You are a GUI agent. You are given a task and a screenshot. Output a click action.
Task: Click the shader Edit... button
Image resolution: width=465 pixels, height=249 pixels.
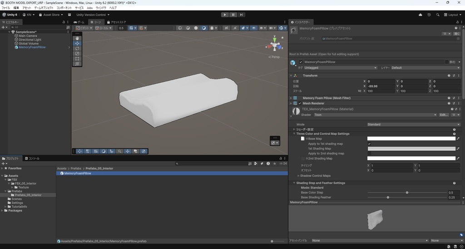444,115
